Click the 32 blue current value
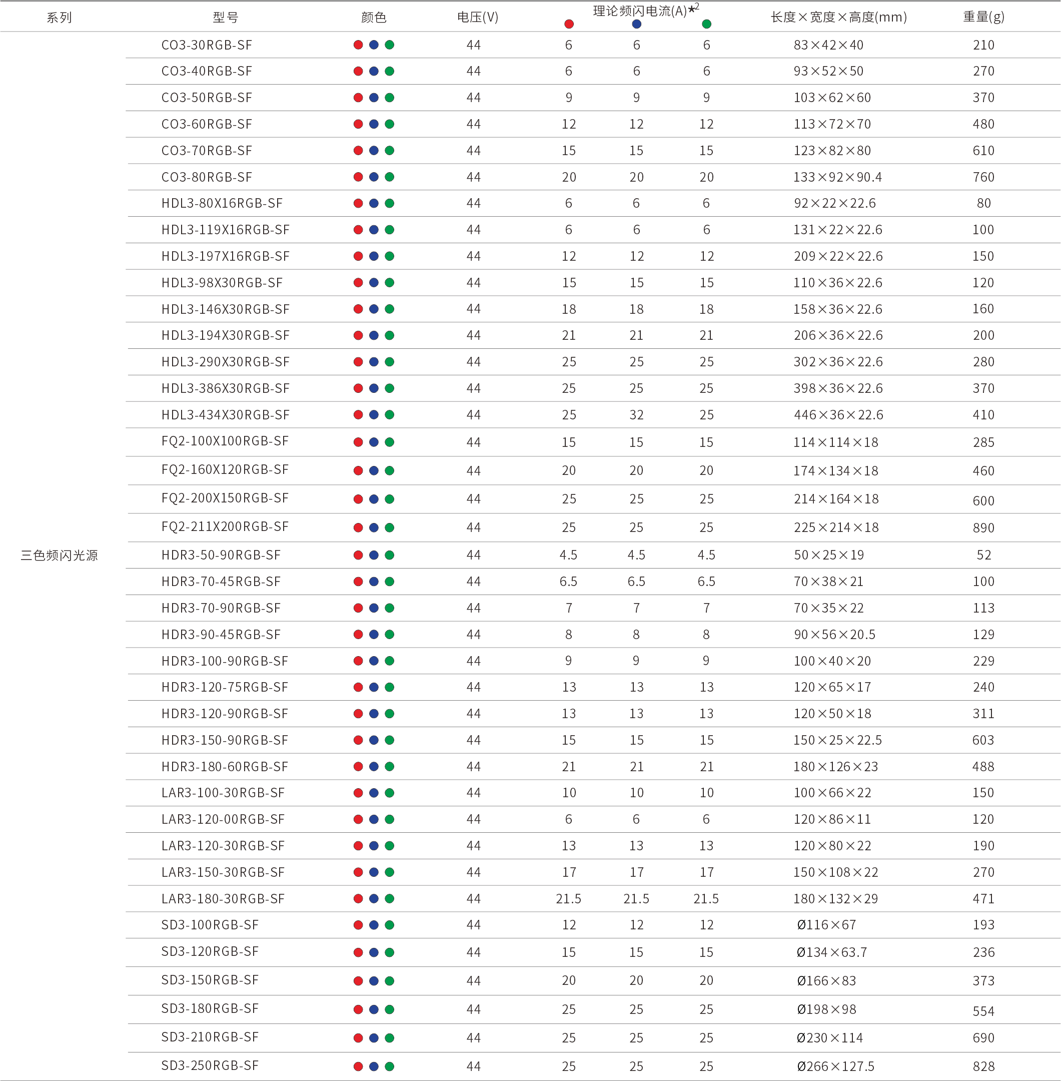Screen dimensions: 1061x1081 point(636,415)
